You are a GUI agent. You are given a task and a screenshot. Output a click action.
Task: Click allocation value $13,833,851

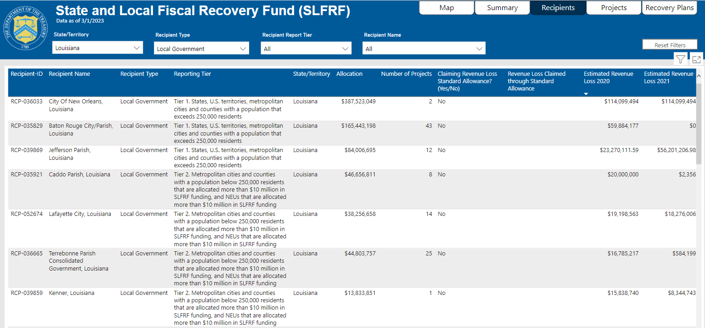click(x=360, y=293)
